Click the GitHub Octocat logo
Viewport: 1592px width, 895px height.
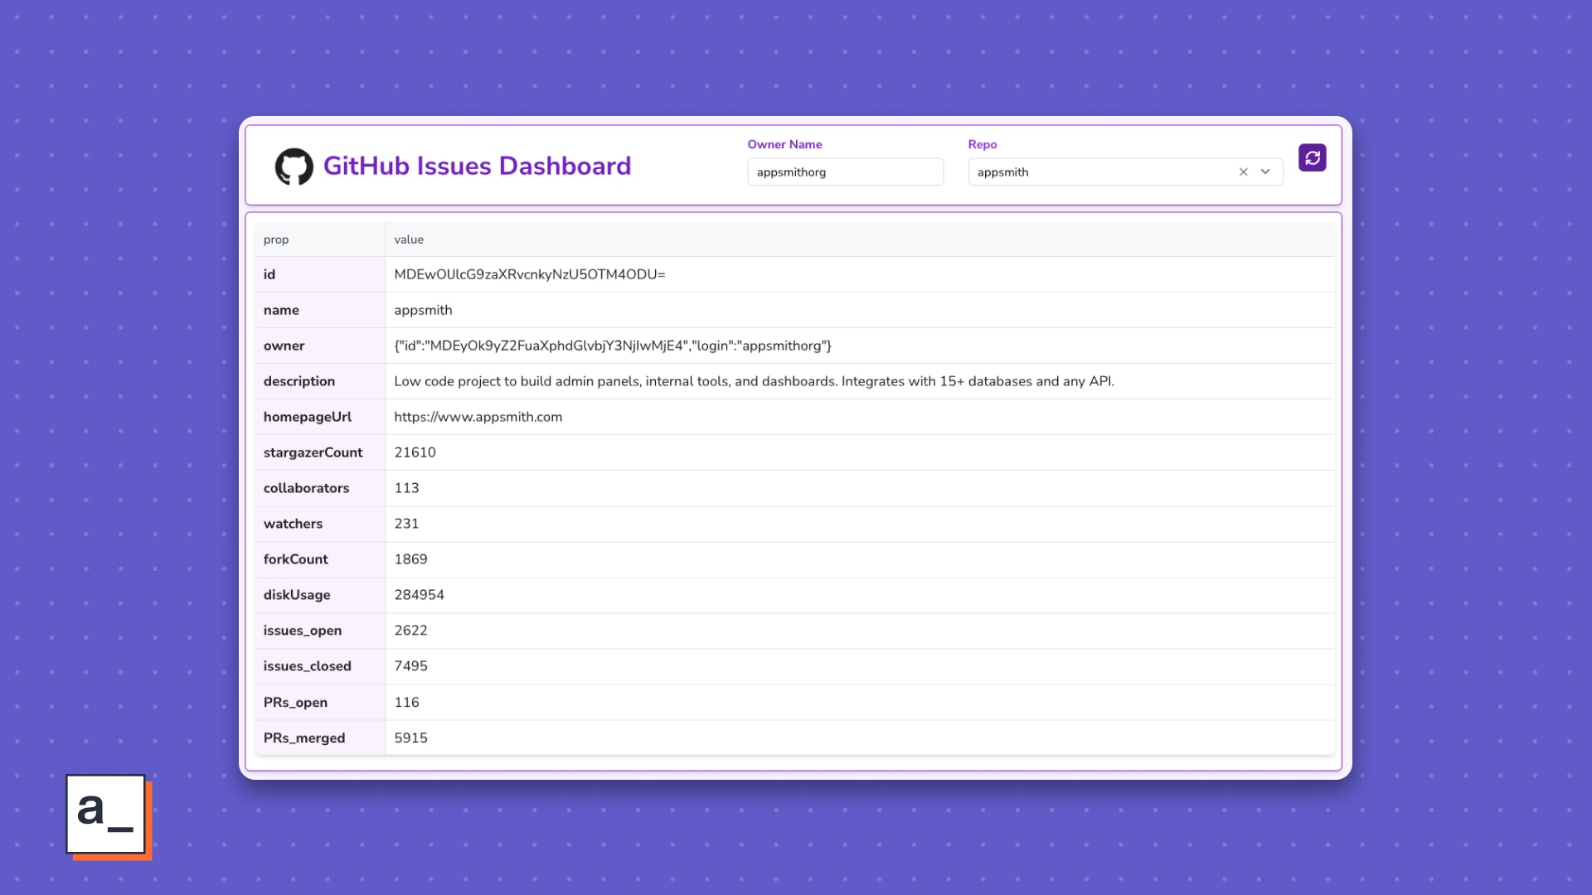coord(294,167)
